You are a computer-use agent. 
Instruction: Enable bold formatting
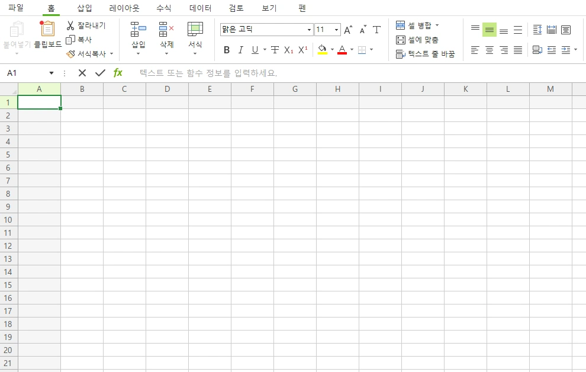tap(226, 50)
